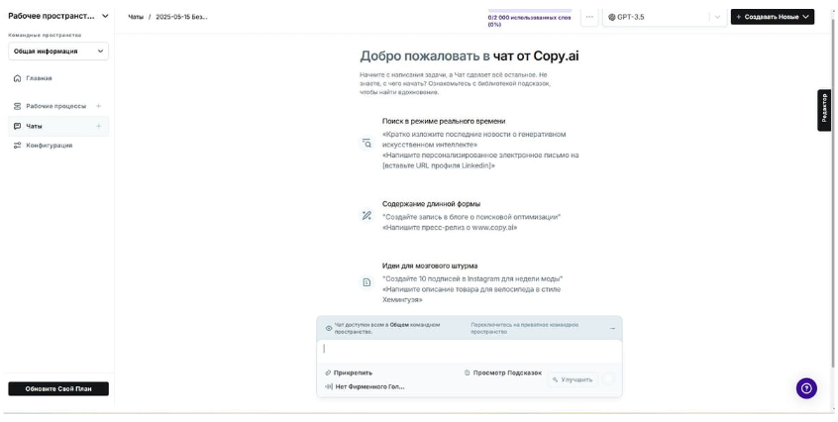Select the LinkedIn personalized email prompt
Screen dimensions: 838x422
click(x=480, y=160)
